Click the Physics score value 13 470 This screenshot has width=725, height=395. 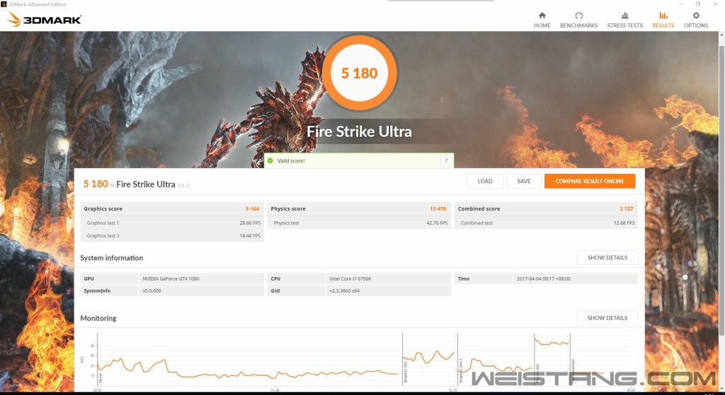point(438,209)
